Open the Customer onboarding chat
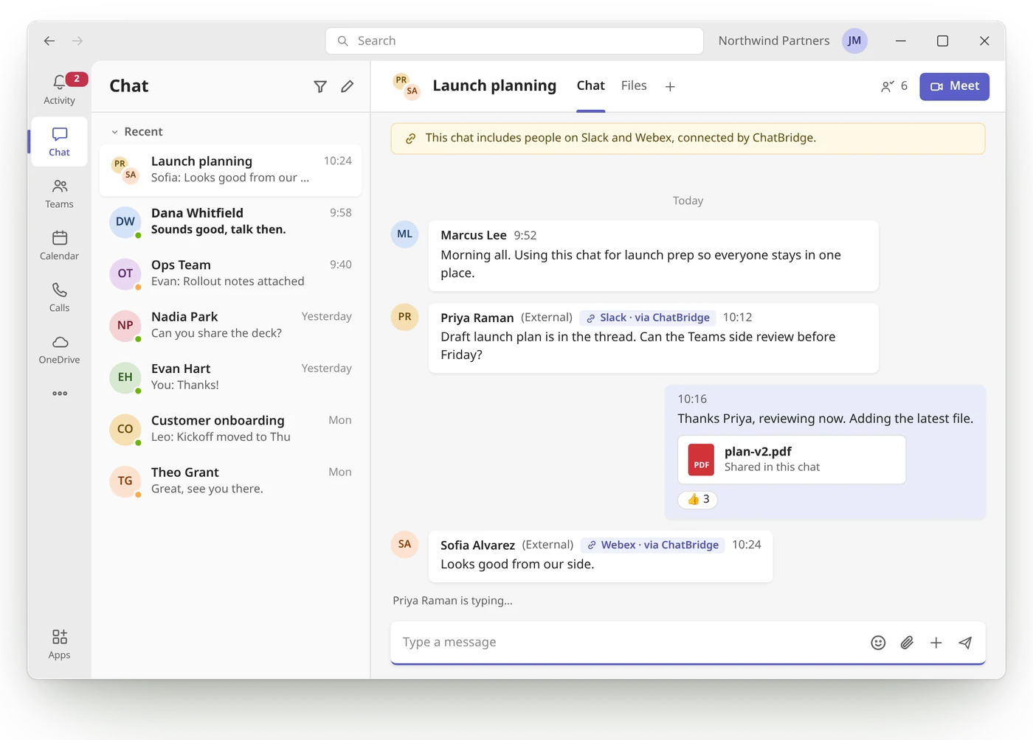1033x740 pixels. coord(230,428)
